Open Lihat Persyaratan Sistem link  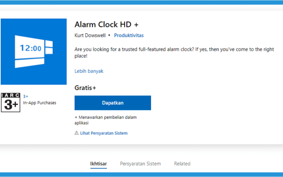(x=104, y=133)
